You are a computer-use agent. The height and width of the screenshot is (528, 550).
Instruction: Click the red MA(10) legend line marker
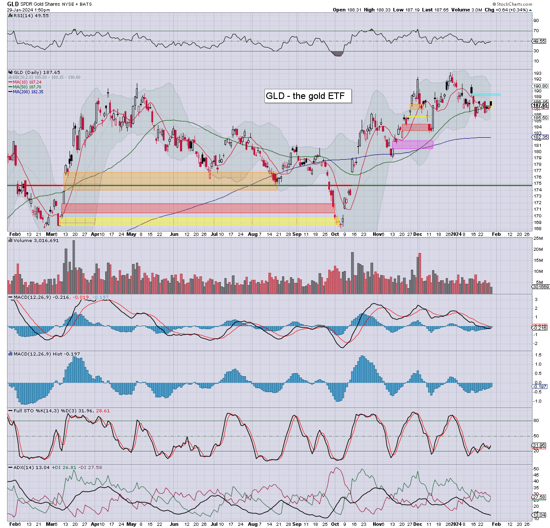(10, 82)
